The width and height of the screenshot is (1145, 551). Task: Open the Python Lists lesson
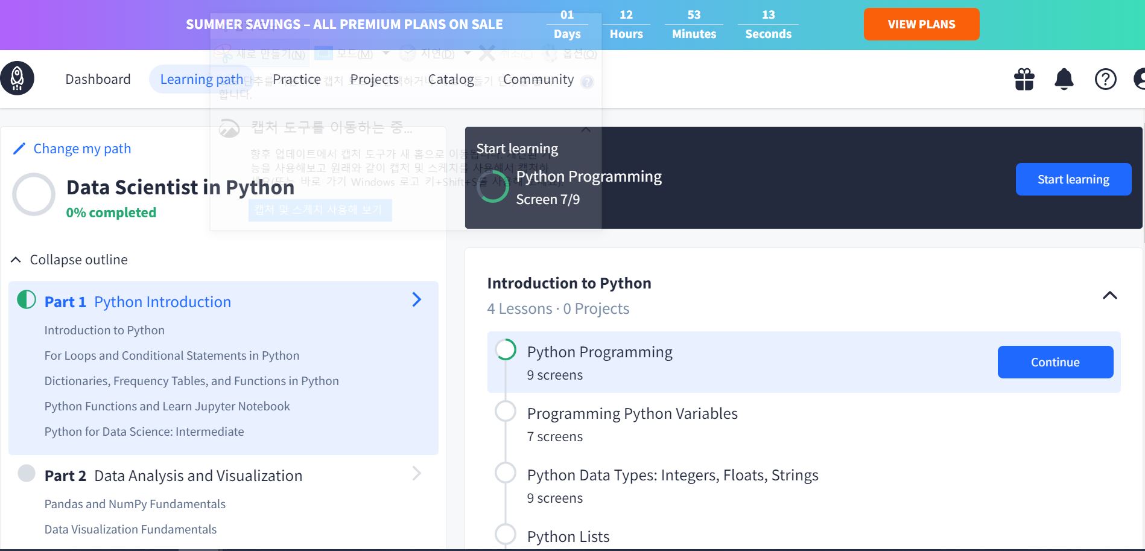pos(568,537)
